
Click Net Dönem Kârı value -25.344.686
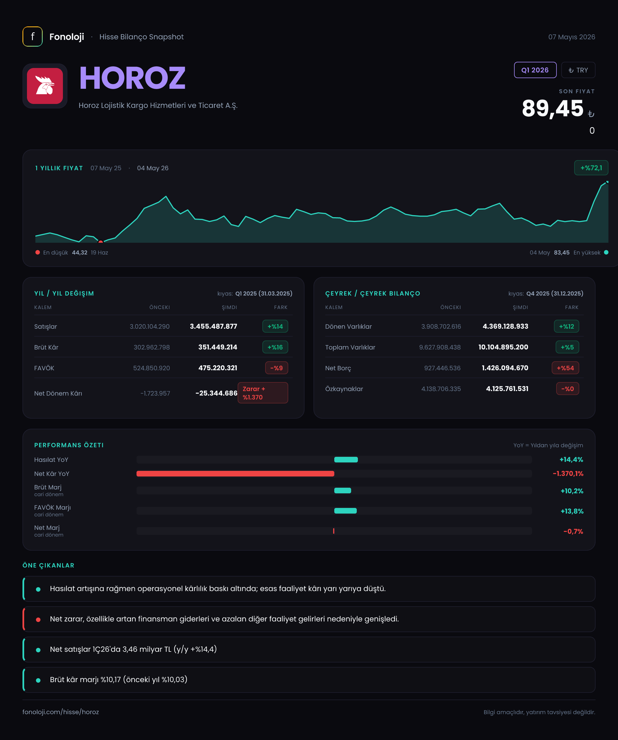point(216,393)
